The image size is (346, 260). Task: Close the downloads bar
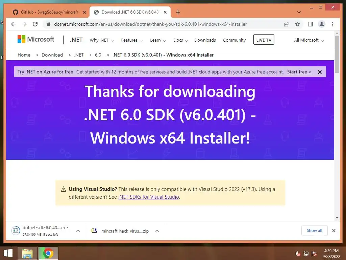tap(334, 231)
